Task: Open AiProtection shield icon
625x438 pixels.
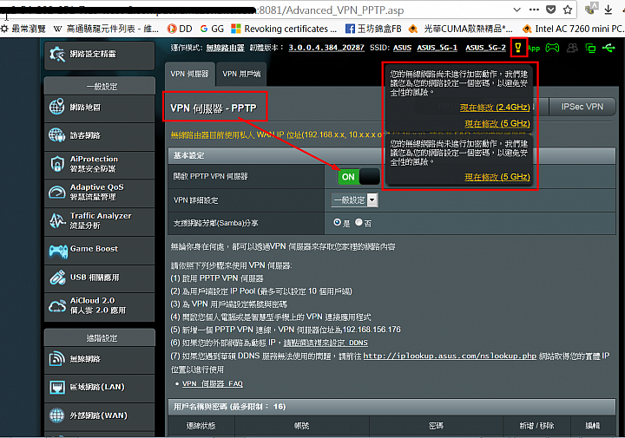Action: point(57,164)
